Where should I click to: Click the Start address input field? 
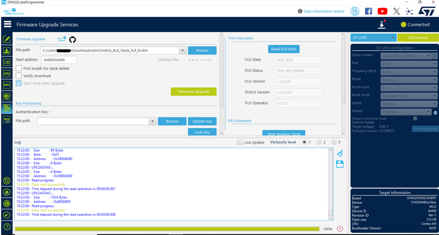59,60
